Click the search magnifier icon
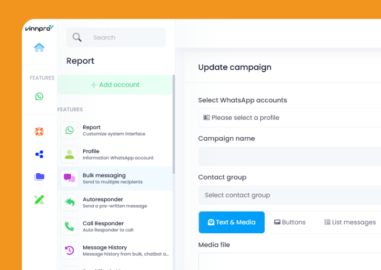The height and width of the screenshot is (270, 381). click(77, 38)
